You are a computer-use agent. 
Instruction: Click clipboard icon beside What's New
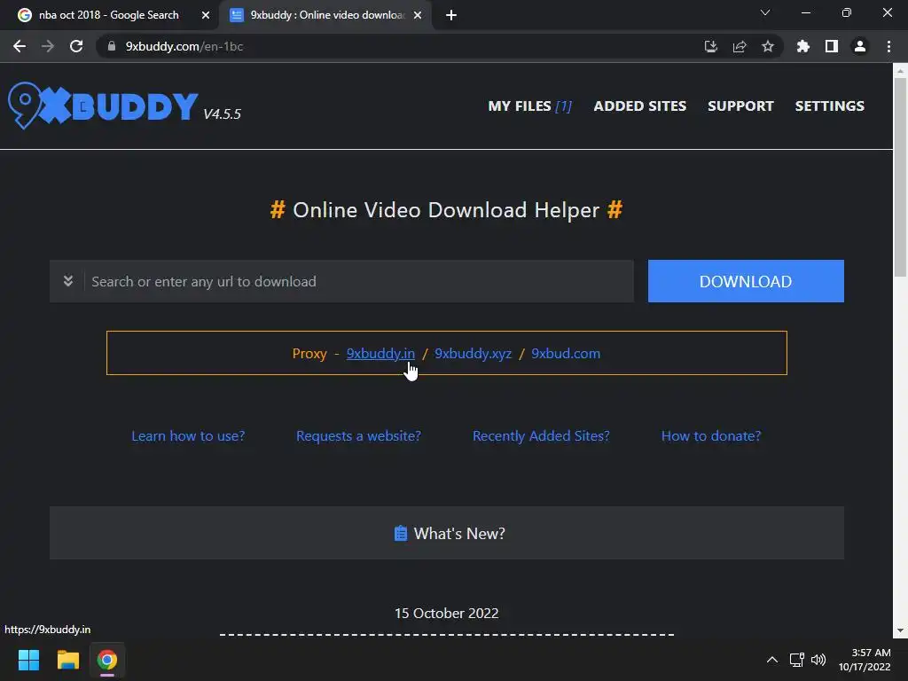pos(400,533)
